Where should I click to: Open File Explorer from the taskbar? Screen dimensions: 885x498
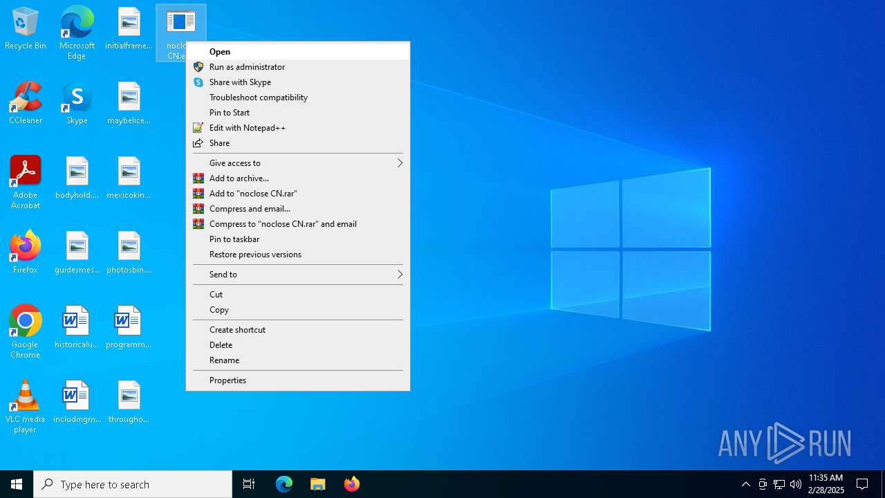[318, 484]
